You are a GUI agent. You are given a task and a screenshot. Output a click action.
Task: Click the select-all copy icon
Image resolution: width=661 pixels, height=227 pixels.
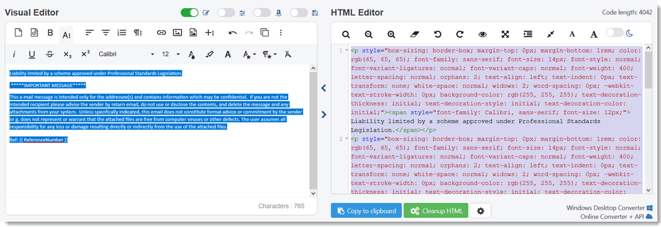(265, 33)
